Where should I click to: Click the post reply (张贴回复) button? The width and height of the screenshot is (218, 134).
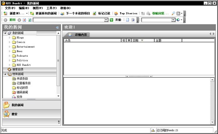click(160, 13)
